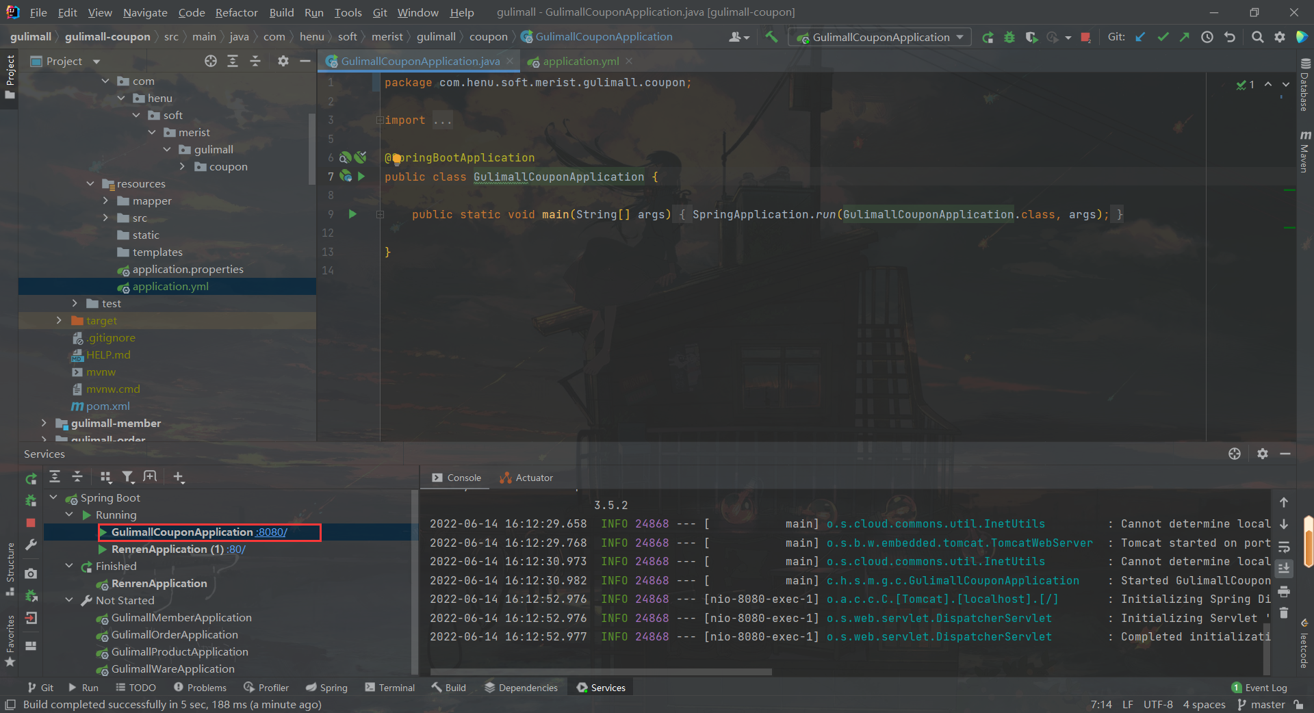Open the Navigate menu
This screenshot has width=1314, height=713.
tap(145, 12)
